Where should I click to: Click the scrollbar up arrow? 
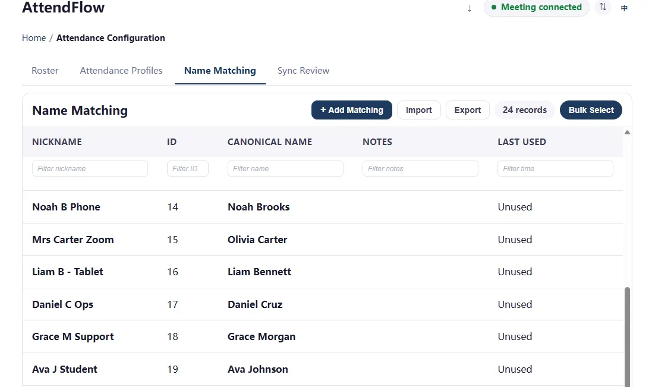pos(627,132)
